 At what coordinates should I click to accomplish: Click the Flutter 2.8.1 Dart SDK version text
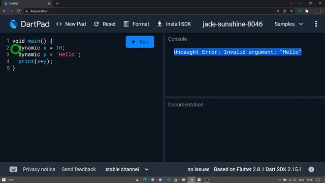coord(258,169)
